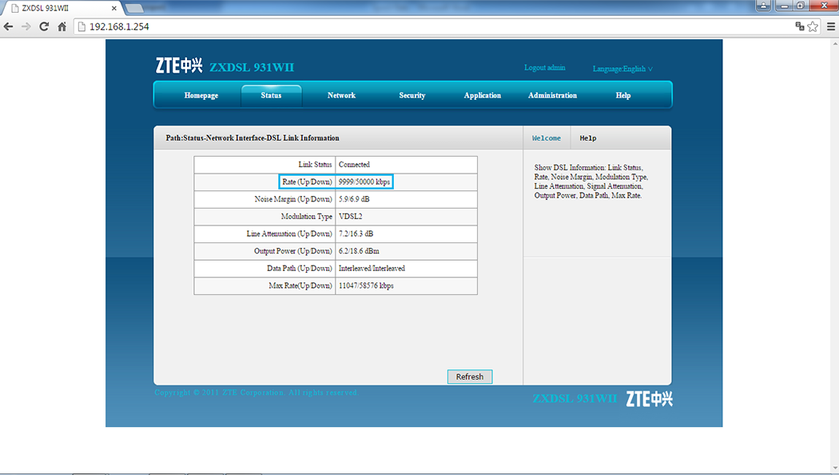Focus the address bar showing 192.168.1.254
The height and width of the screenshot is (475, 839).
click(433, 26)
